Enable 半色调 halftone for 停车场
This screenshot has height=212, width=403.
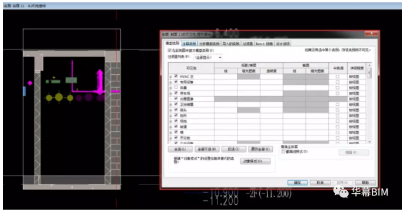pos(338,93)
